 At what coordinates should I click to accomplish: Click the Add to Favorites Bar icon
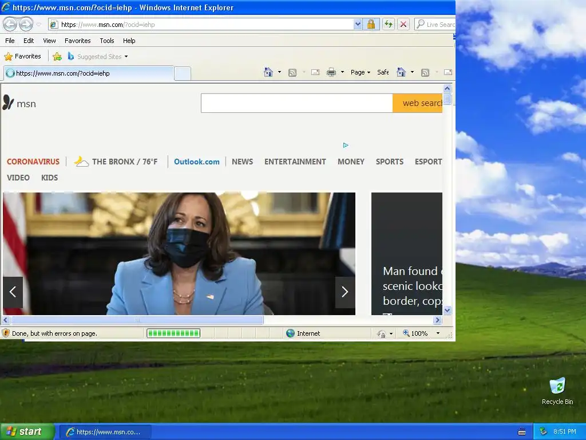tap(57, 57)
